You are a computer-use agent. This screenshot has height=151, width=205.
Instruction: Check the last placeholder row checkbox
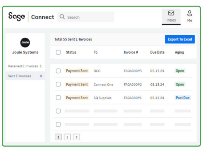[58, 124]
